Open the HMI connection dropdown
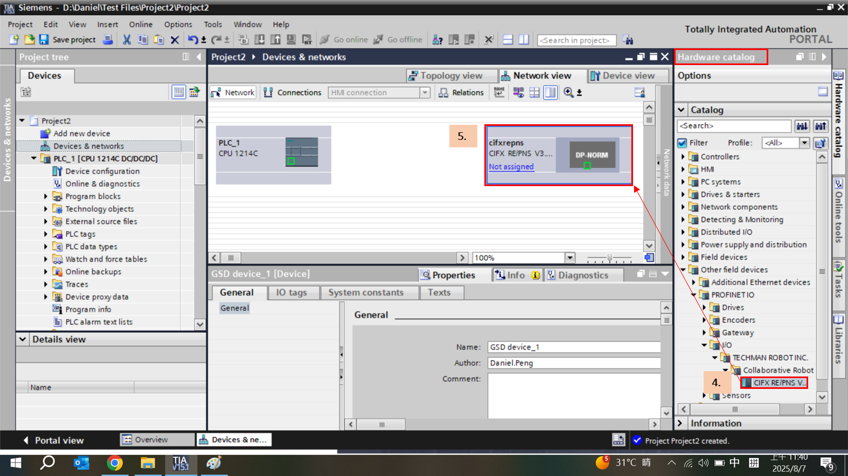The image size is (848, 476). pos(425,93)
